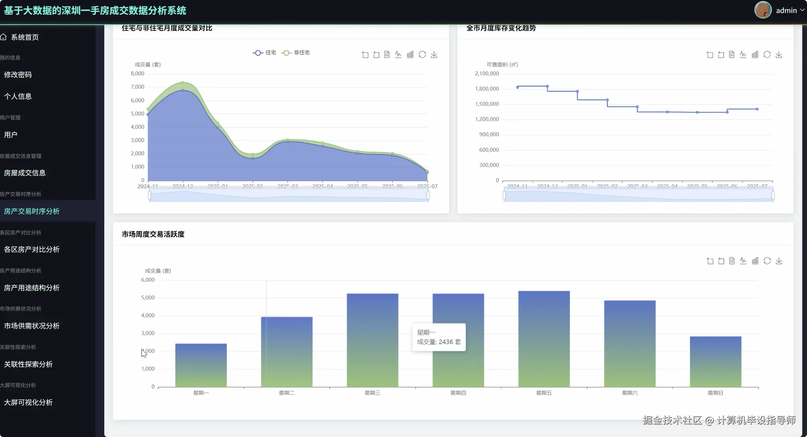Click area zoom icon in 住宅与非住宅 chart
Screen dimensions: 807x437
click(x=365, y=55)
